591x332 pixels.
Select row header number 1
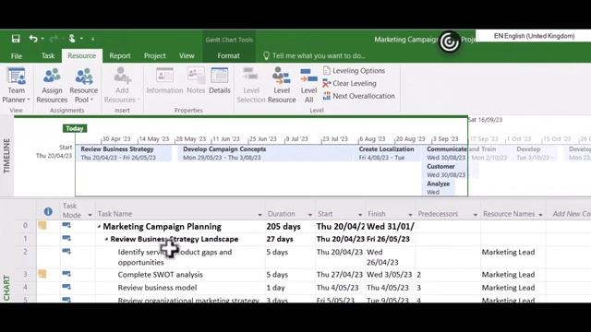click(x=25, y=239)
